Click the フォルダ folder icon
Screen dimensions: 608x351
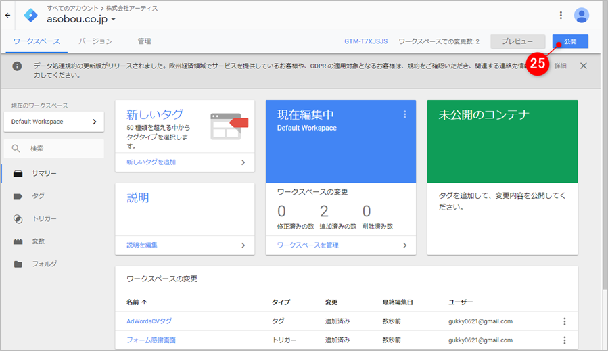pos(18,264)
